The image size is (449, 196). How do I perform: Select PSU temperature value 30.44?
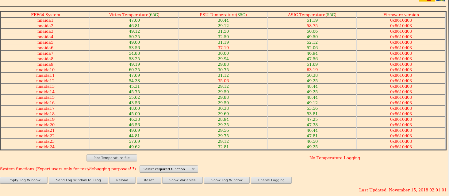[x=223, y=20]
